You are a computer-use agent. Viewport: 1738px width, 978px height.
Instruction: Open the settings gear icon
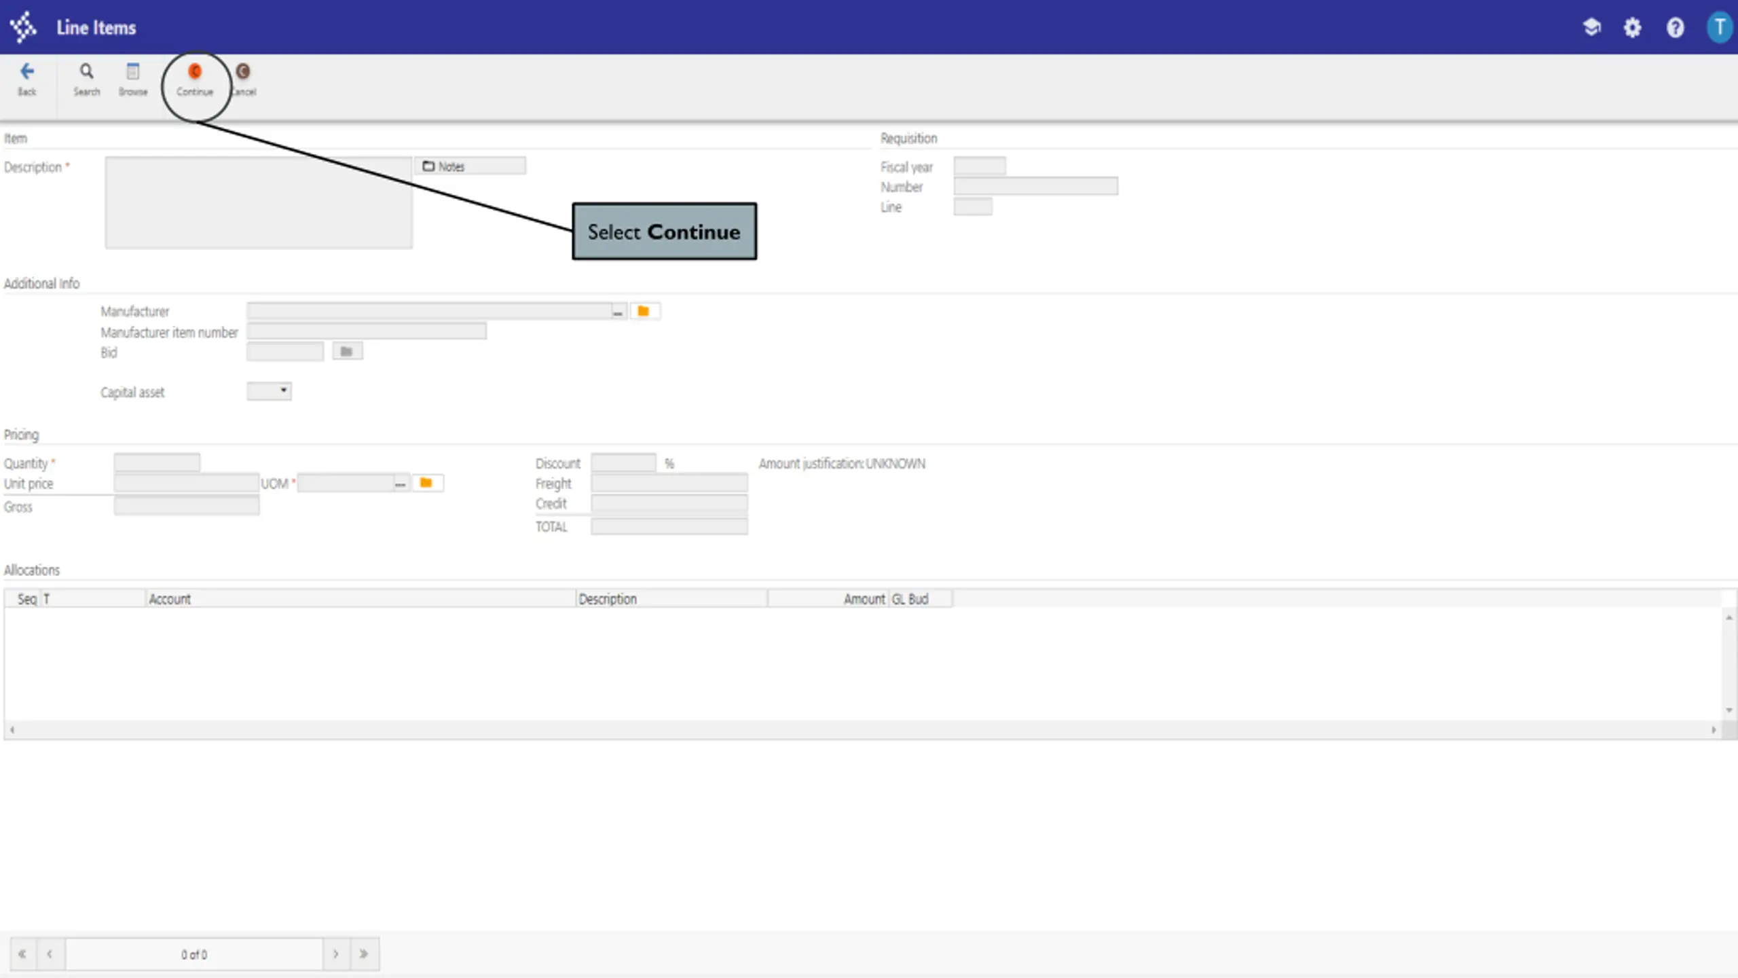[1632, 27]
